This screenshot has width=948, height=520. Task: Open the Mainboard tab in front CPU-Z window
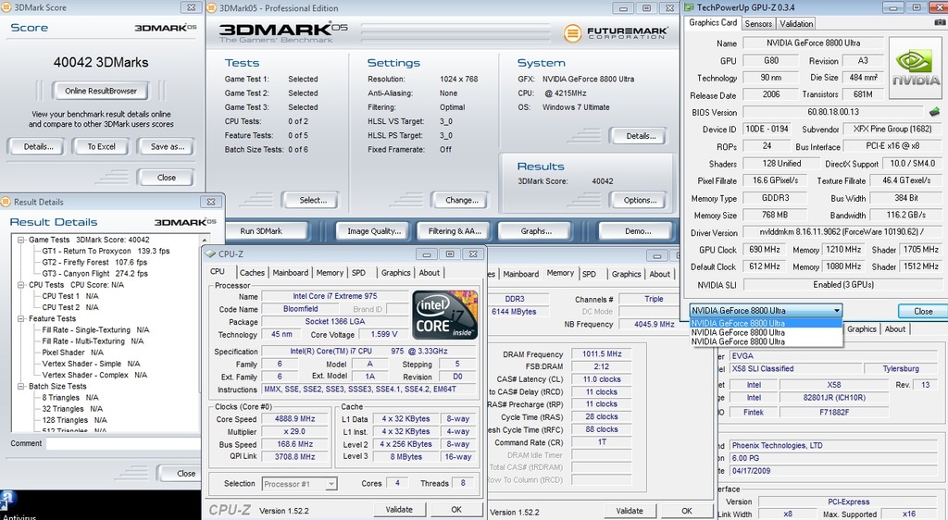pos(290,272)
